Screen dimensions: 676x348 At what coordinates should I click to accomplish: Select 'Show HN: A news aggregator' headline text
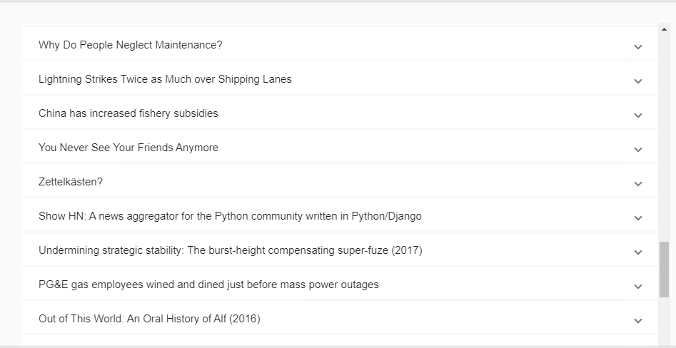(x=230, y=216)
